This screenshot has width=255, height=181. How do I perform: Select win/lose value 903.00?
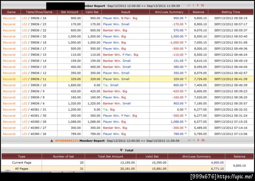(178, 103)
